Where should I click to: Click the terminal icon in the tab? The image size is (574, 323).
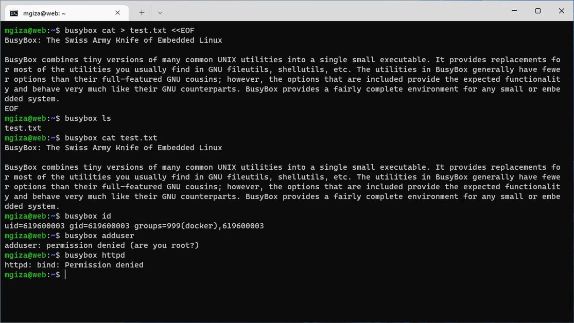(14, 13)
